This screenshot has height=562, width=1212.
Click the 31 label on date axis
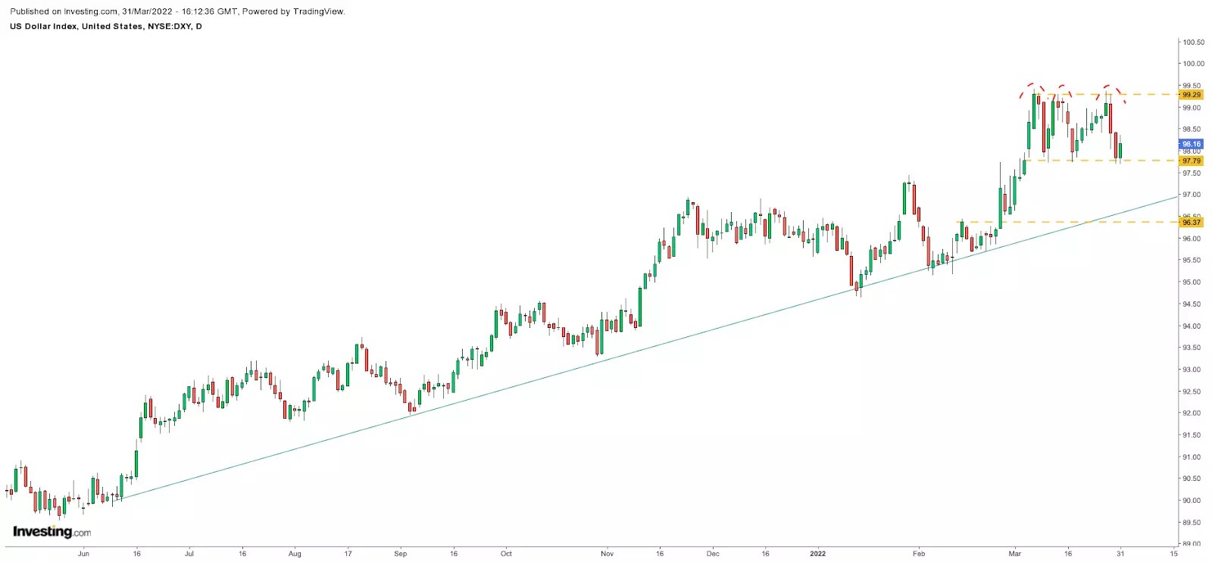[x=1120, y=554]
